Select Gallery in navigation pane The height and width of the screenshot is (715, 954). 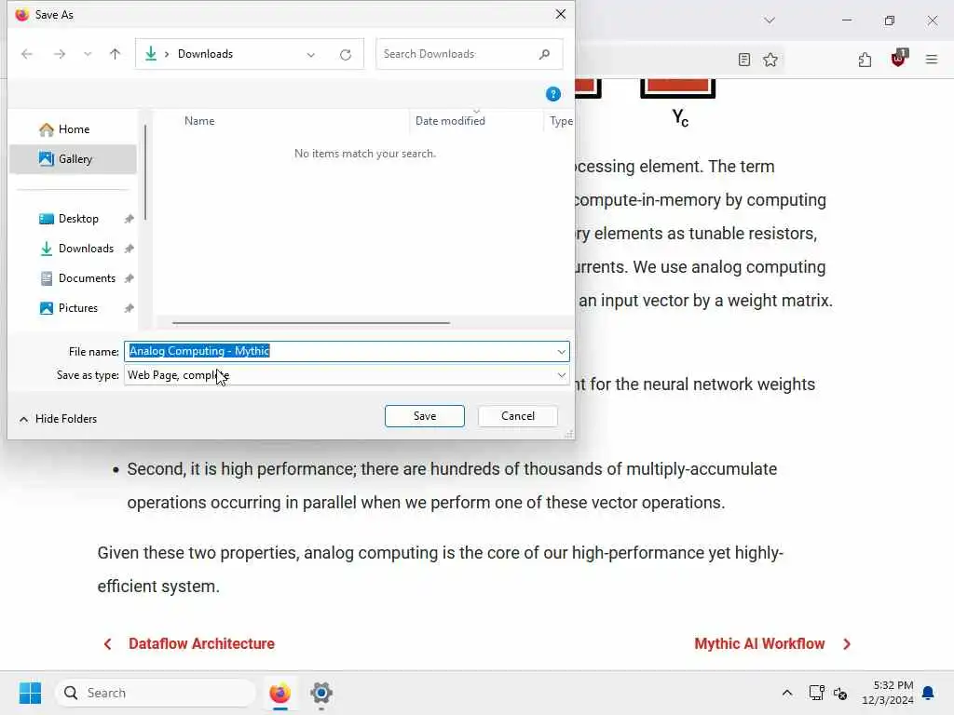[73, 159]
